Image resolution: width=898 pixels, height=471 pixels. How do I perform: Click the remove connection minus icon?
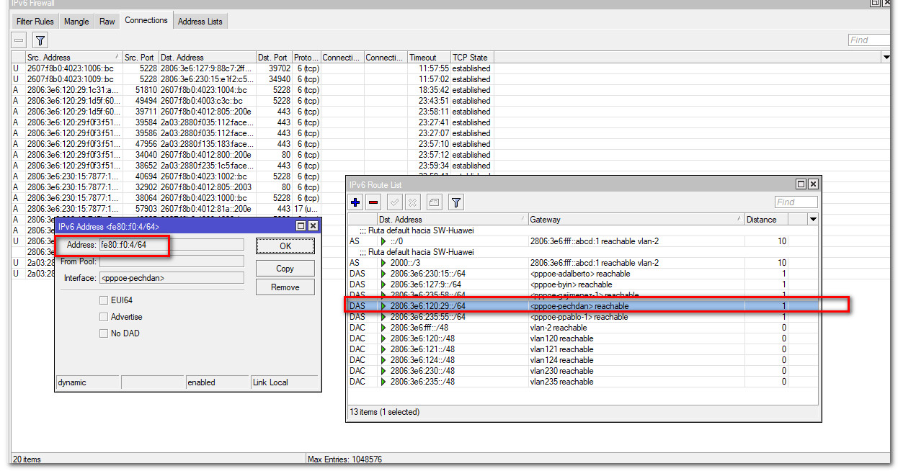[x=19, y=40]
